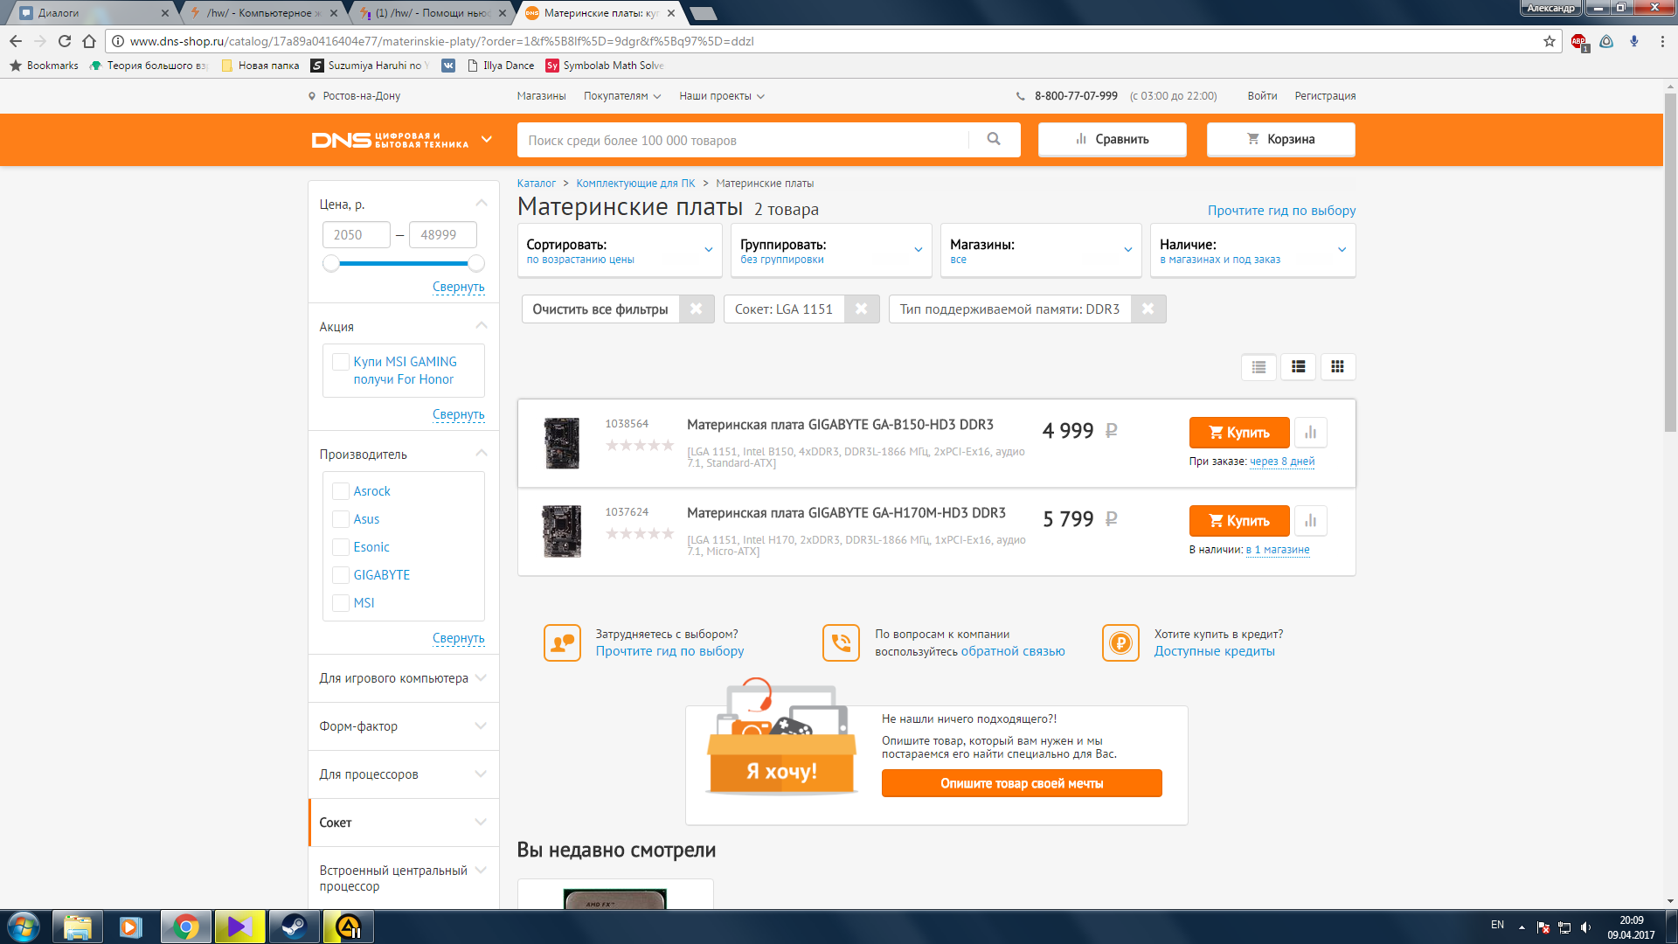Click Опишите товар своей мечты button
Screen dimensions: 1678x944
(1022, 783)
